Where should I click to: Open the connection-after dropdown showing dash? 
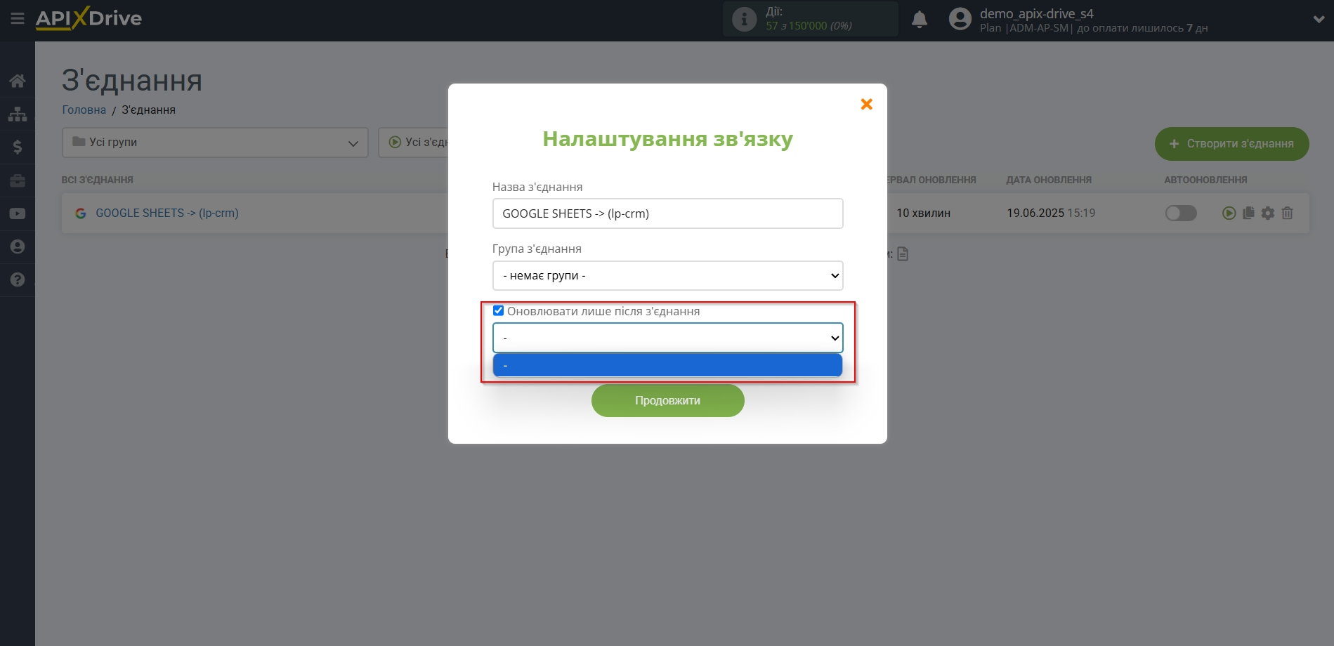point(667,338)
